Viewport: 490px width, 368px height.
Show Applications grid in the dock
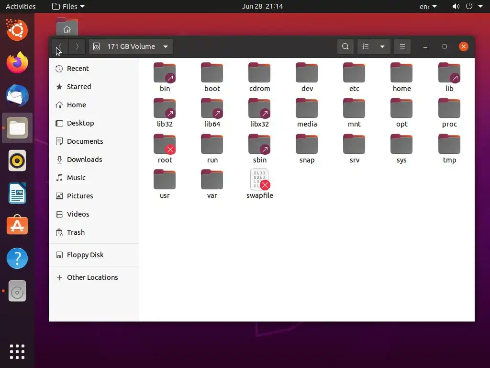point(17,352)
